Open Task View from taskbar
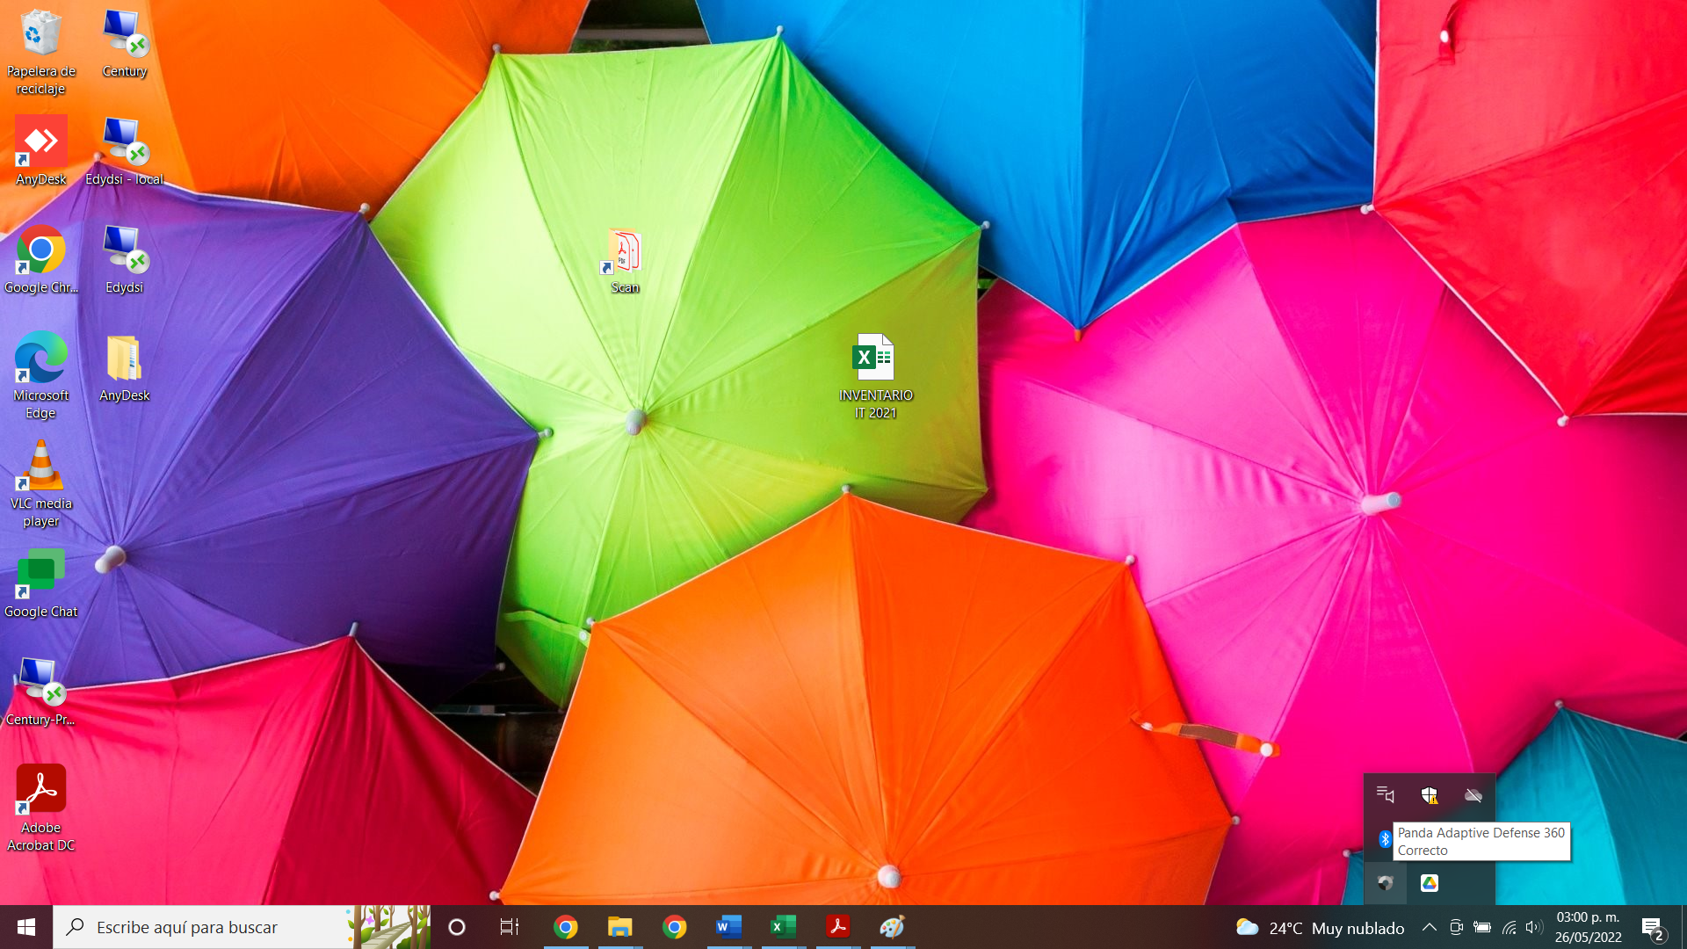 coord(510,927)
